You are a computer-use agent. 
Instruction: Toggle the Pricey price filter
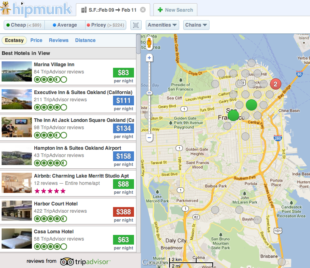pos(106,25)
